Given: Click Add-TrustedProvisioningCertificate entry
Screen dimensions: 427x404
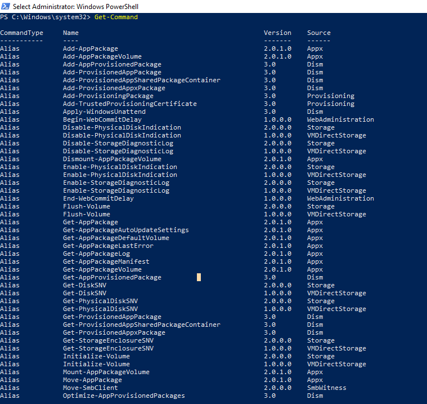Looking at the screenshot, I should 129,104.
